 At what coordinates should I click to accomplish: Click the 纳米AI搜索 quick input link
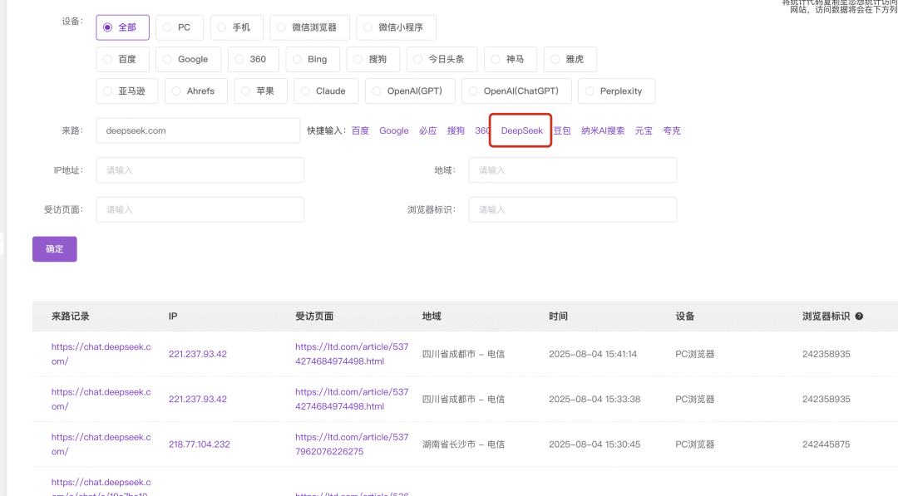click(x=603, y=131)
